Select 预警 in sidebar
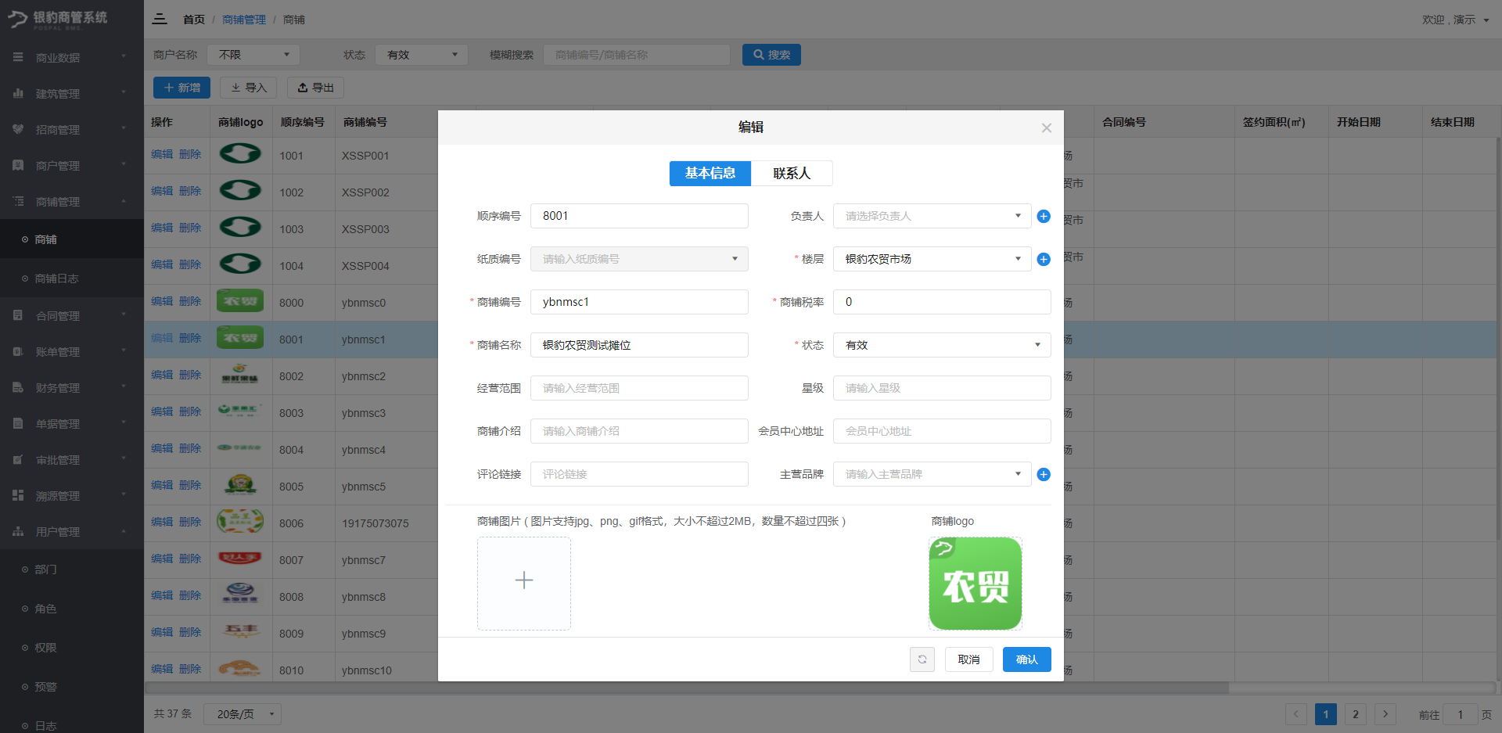Screen dimensions: 1502x733 (72, 687)
